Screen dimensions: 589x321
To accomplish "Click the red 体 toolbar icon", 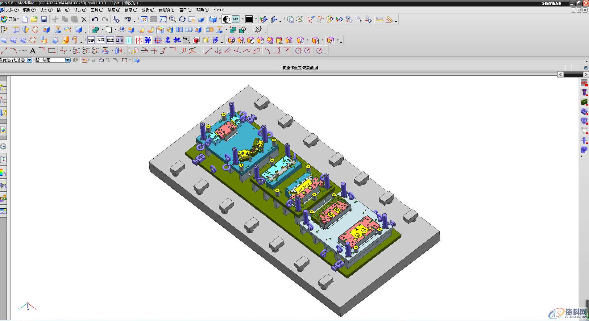I will coord(139,40).
